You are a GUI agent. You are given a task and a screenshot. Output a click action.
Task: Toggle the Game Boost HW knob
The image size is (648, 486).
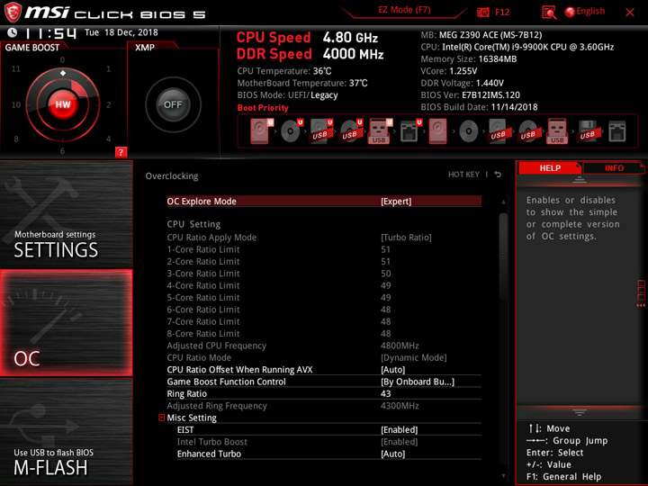click(x=63, y=104)
